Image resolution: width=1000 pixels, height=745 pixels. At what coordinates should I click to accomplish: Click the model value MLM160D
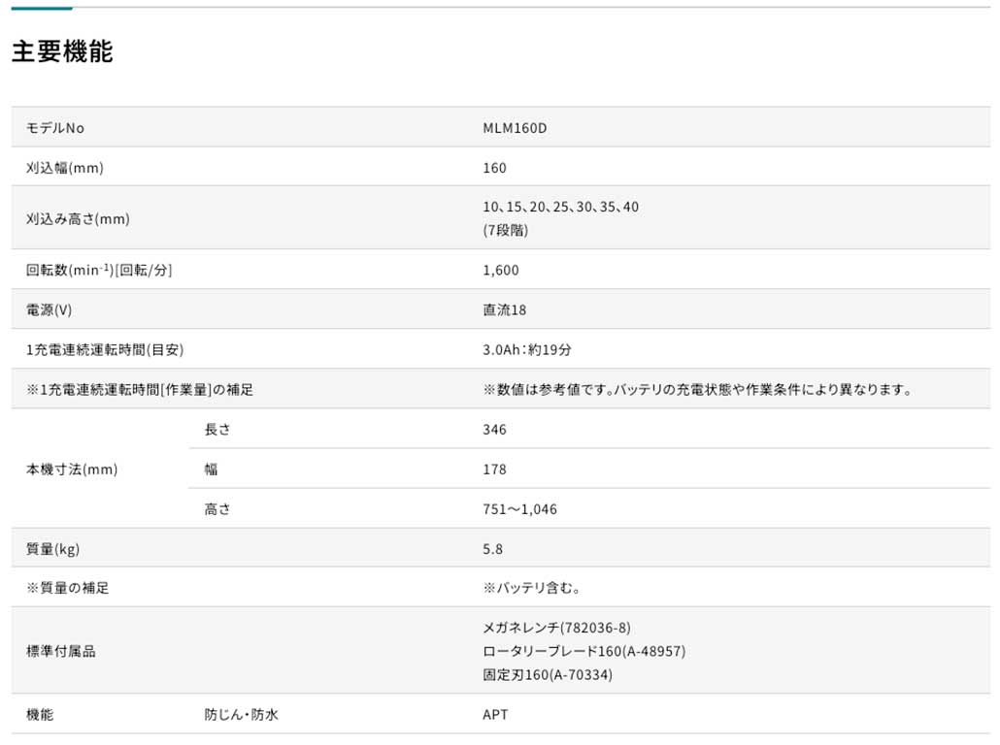[x=515, y=128]
